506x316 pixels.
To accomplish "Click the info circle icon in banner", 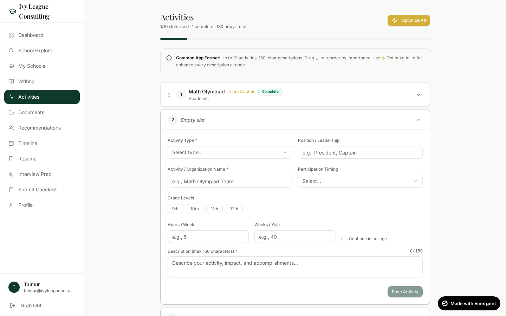I will point(169,58).
